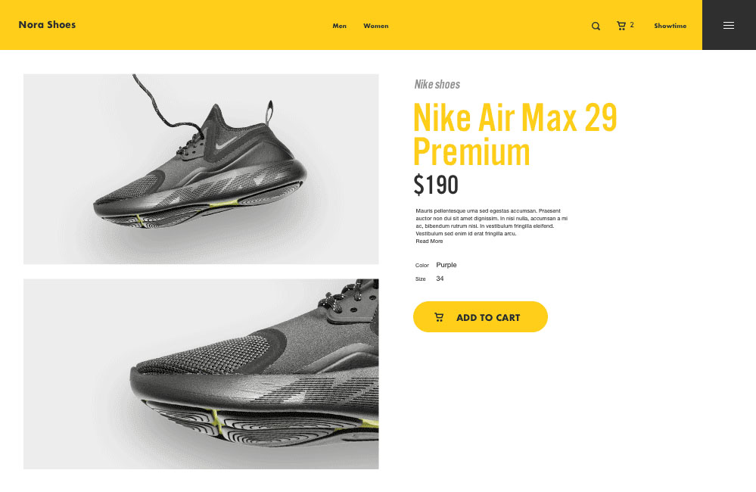This screenshot has width=756, height=492.
Task: Open the Color selector showing Purple
Action: pos(446,265)
